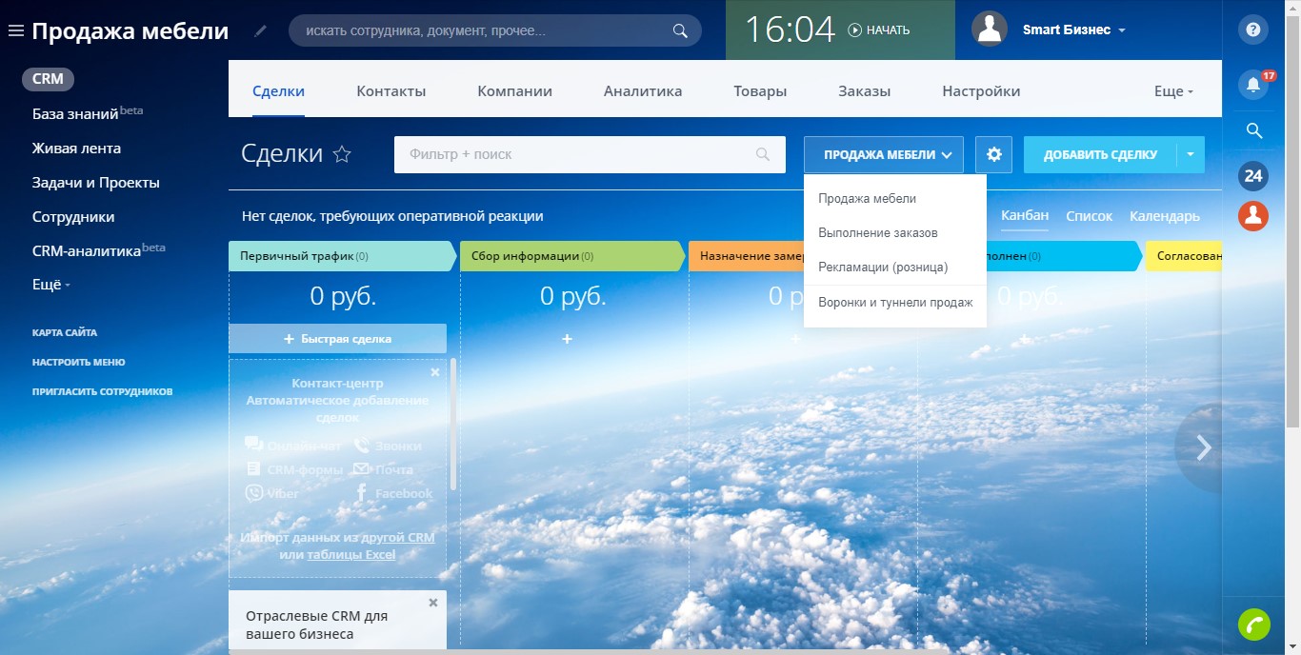Switch to Календарь view

(1165, 216)
